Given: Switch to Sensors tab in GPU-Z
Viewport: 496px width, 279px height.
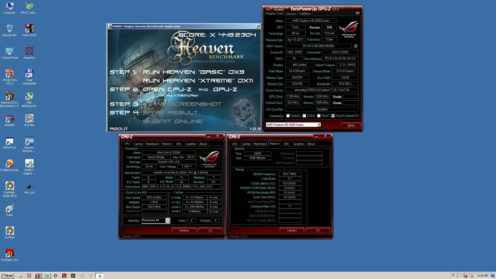Looking at the screenshot, I should coord(291,14).
